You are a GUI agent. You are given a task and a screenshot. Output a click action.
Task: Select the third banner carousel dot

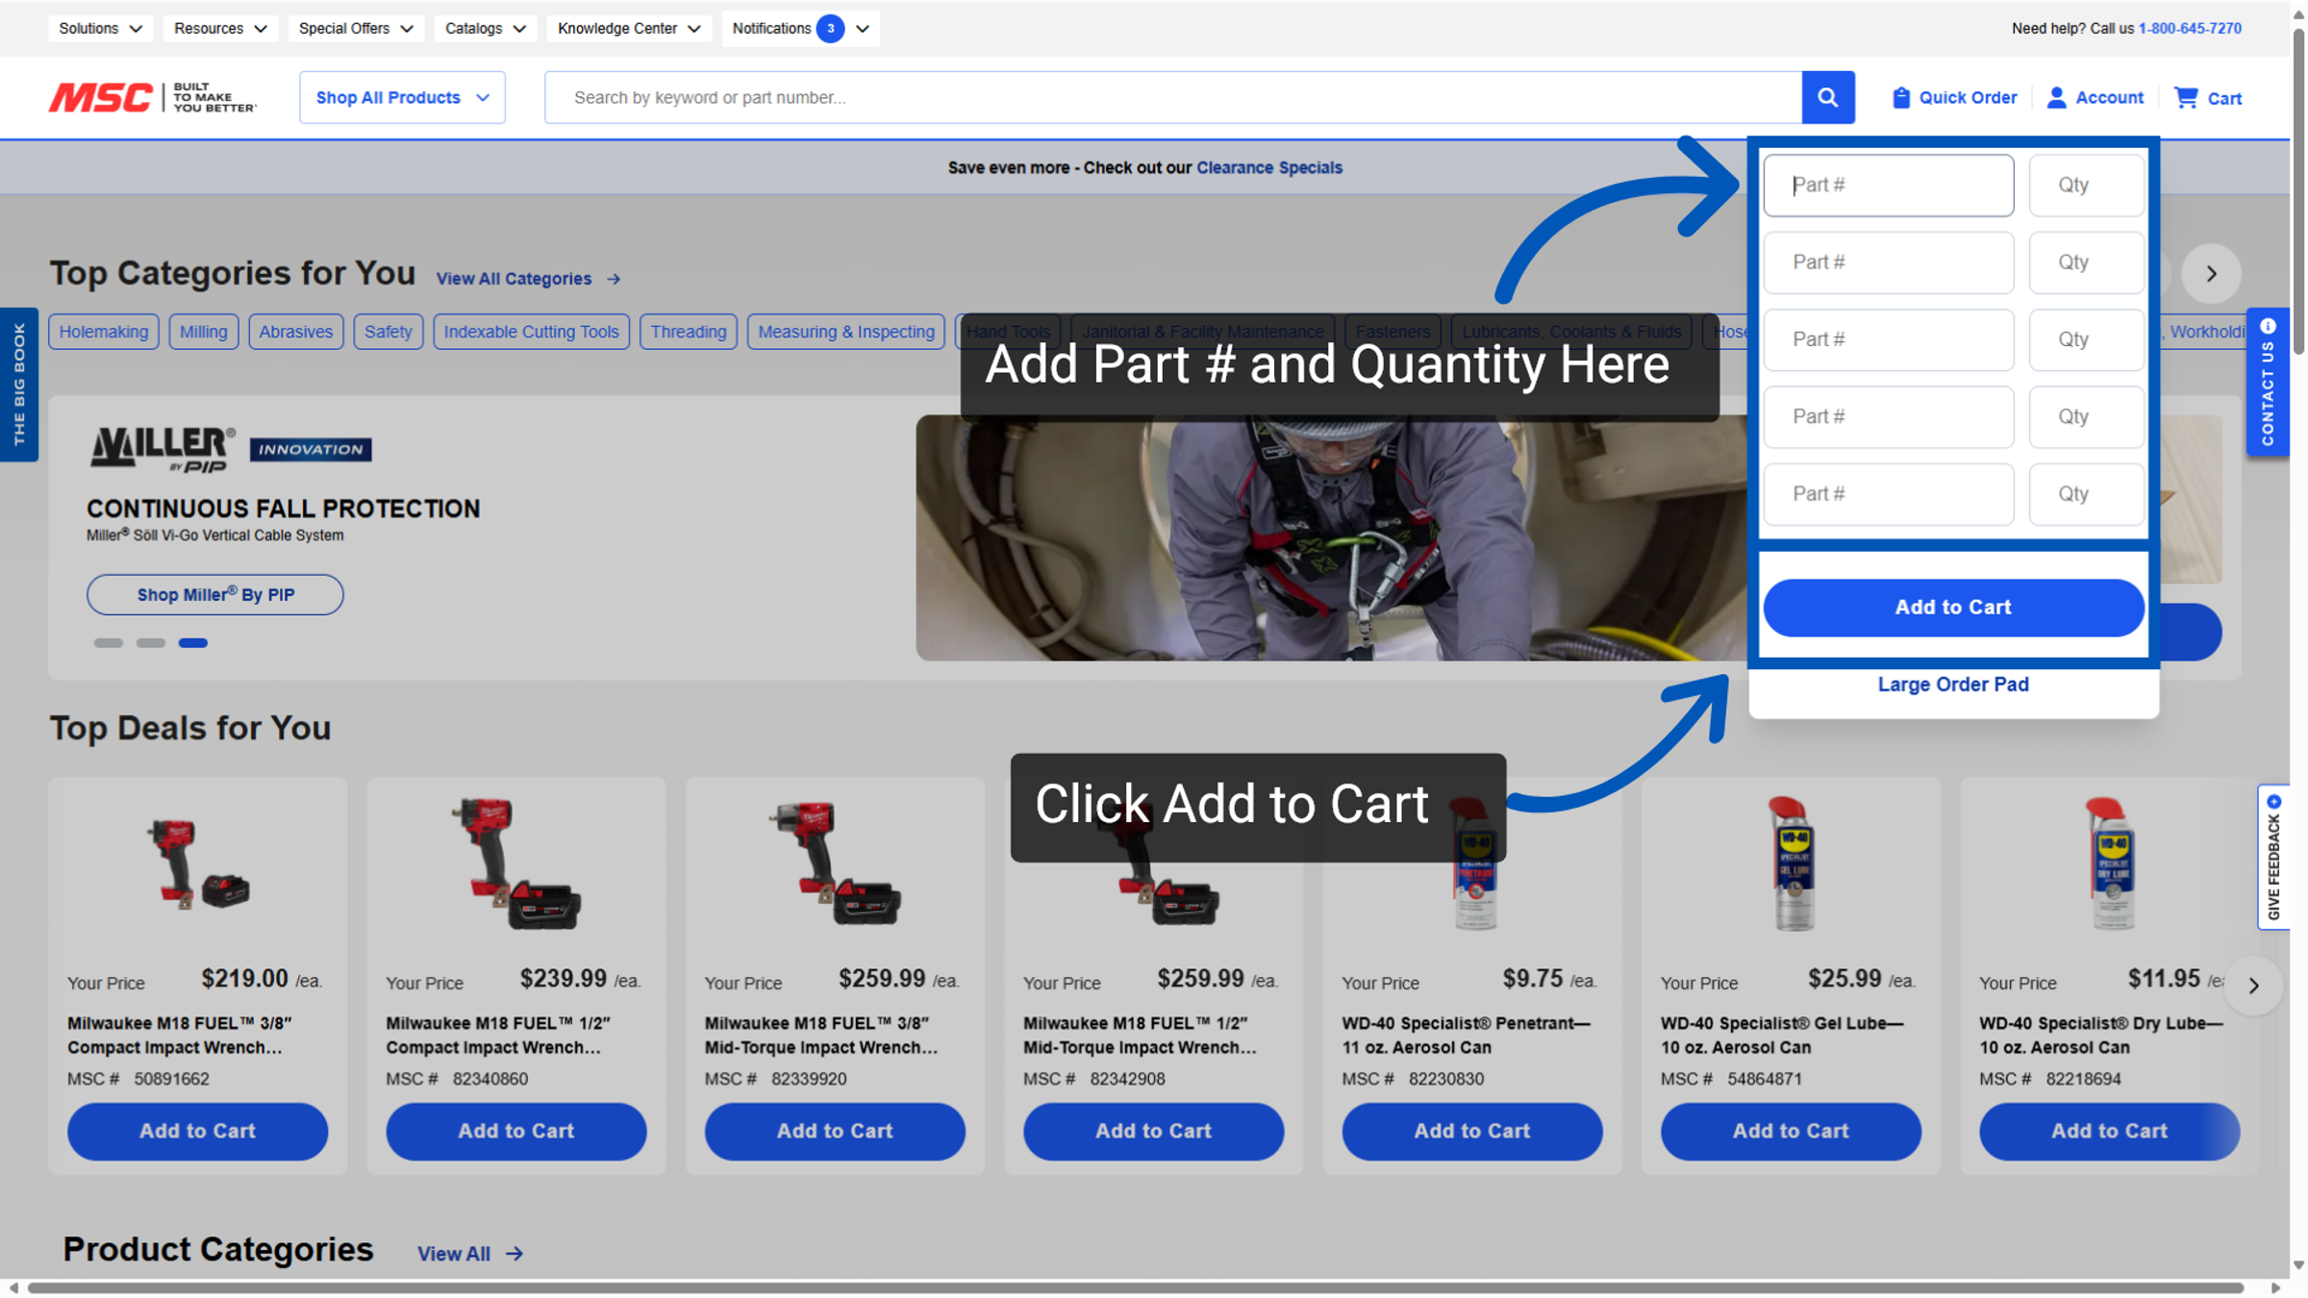[x=193, y=643]
